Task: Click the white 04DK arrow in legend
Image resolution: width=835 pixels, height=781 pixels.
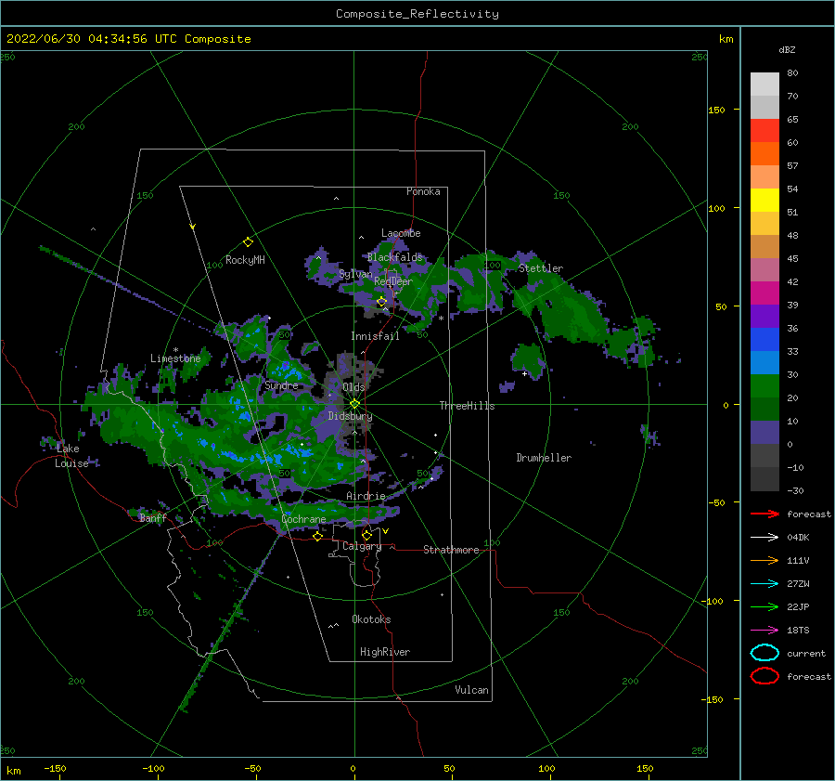Action: click(764, 538)
